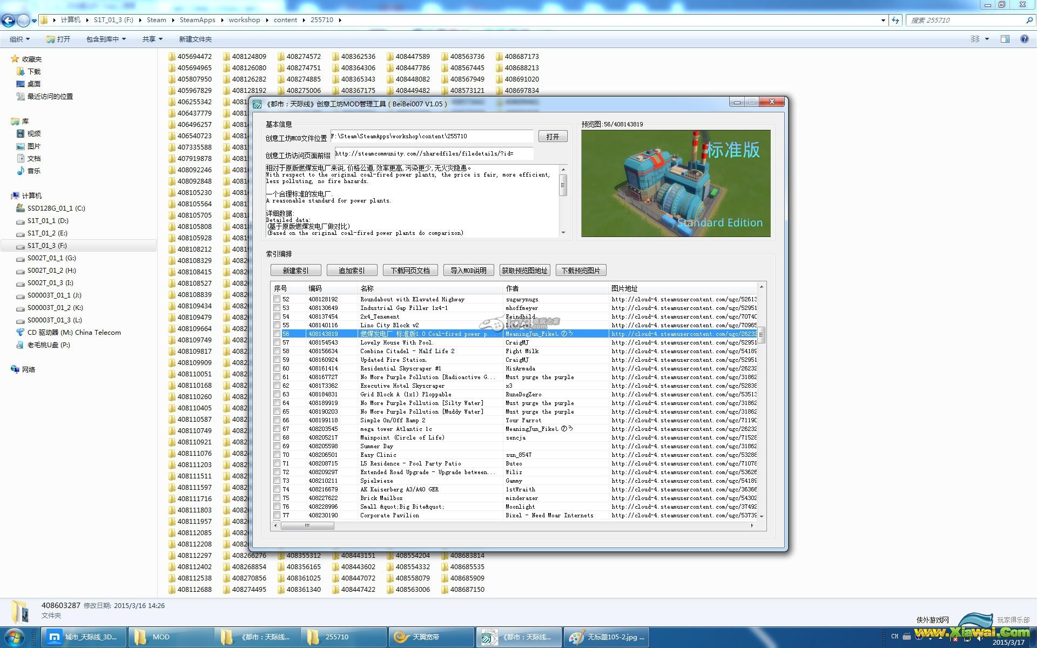Click the Windows Start orb
The height and width of the screenshot is (648, 1037).
[15, 637]
